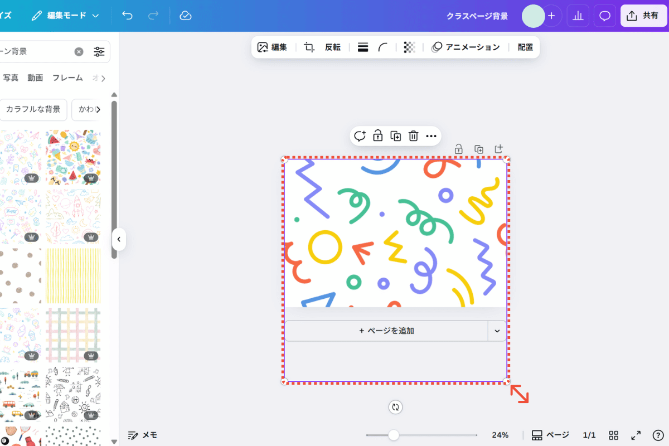The image size is (669, 446).
Task: Select brown polka dots pattern thumbnail
Action: click(21, 276)
